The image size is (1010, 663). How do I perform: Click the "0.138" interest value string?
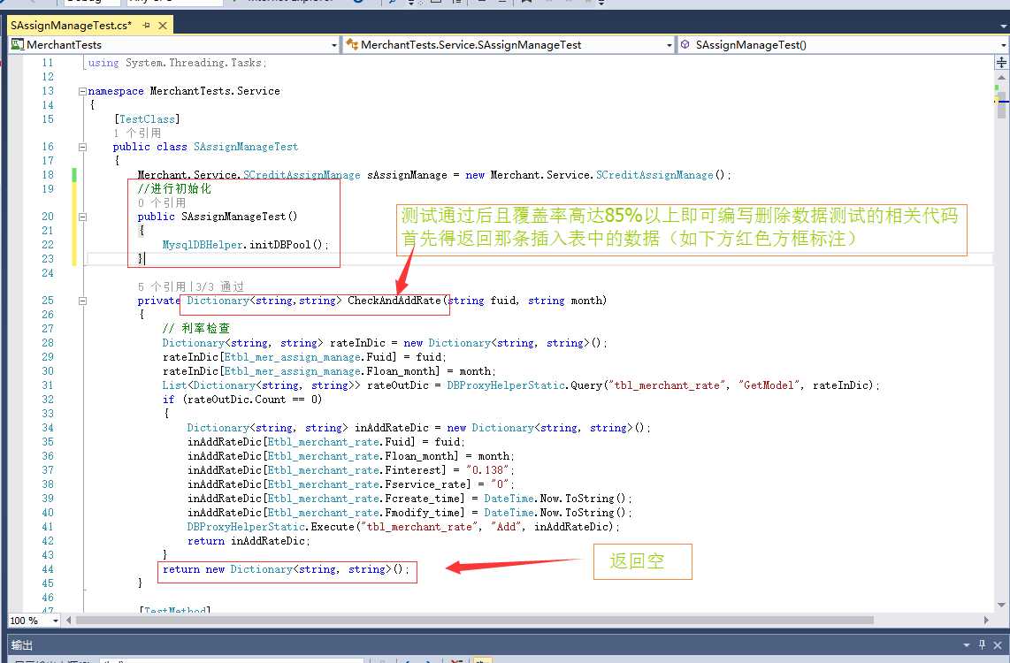pos(487,470)
